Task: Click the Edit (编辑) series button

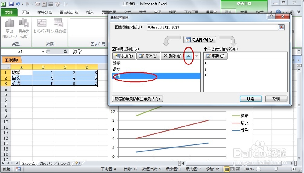Action: 148,56
